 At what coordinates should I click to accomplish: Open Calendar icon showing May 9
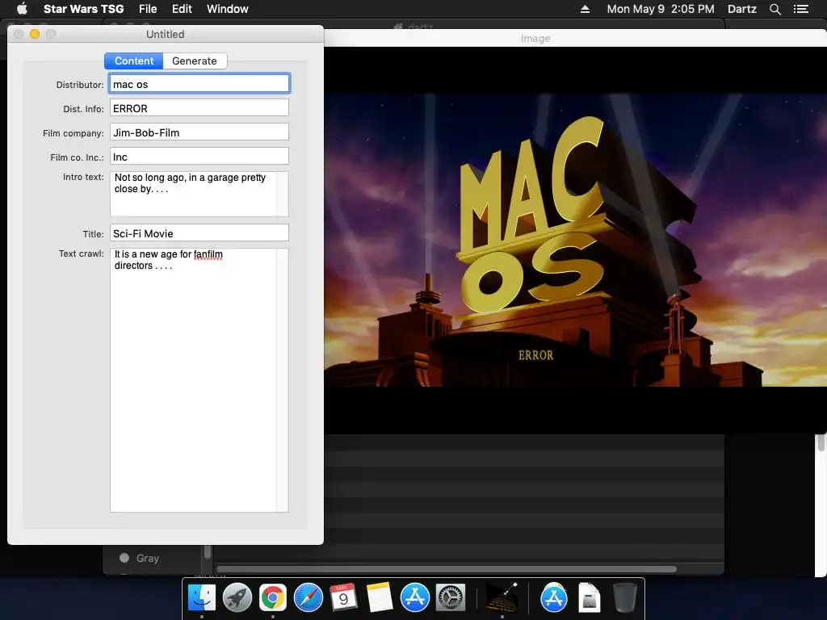(343, 598)
